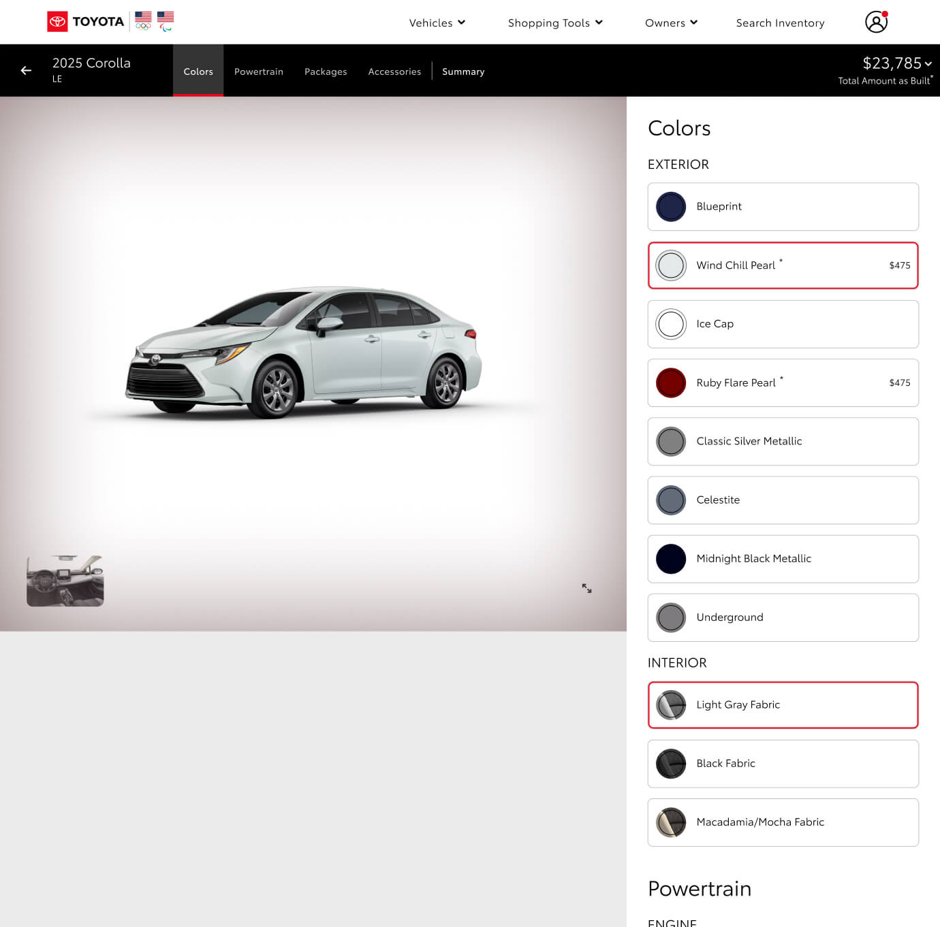Image resolution: width=940 pixels, height=927 pixels.
Task: Click the Search Inventory link
Action: [x=780, y=22]
